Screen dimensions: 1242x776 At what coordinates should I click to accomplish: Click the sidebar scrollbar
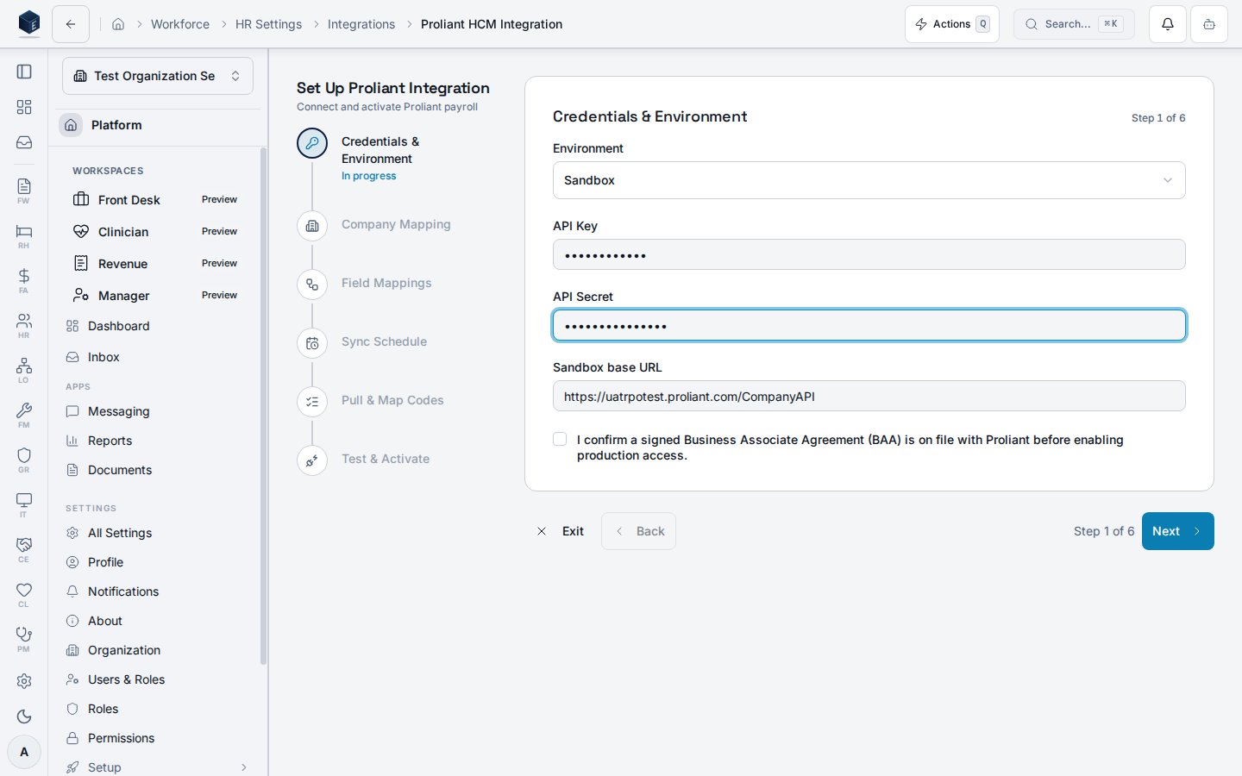click(263, 406)
